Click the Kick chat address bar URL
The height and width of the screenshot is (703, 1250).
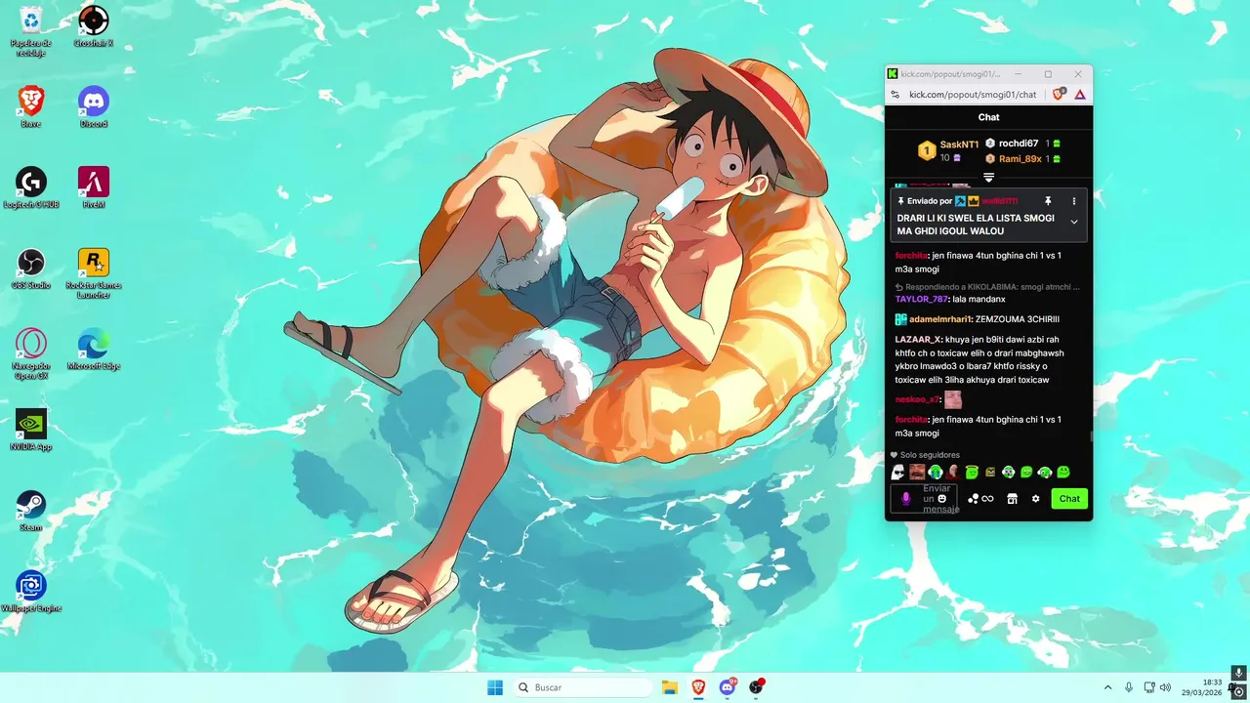973,95
